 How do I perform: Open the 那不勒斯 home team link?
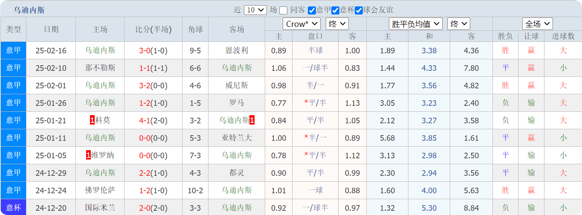100,68
